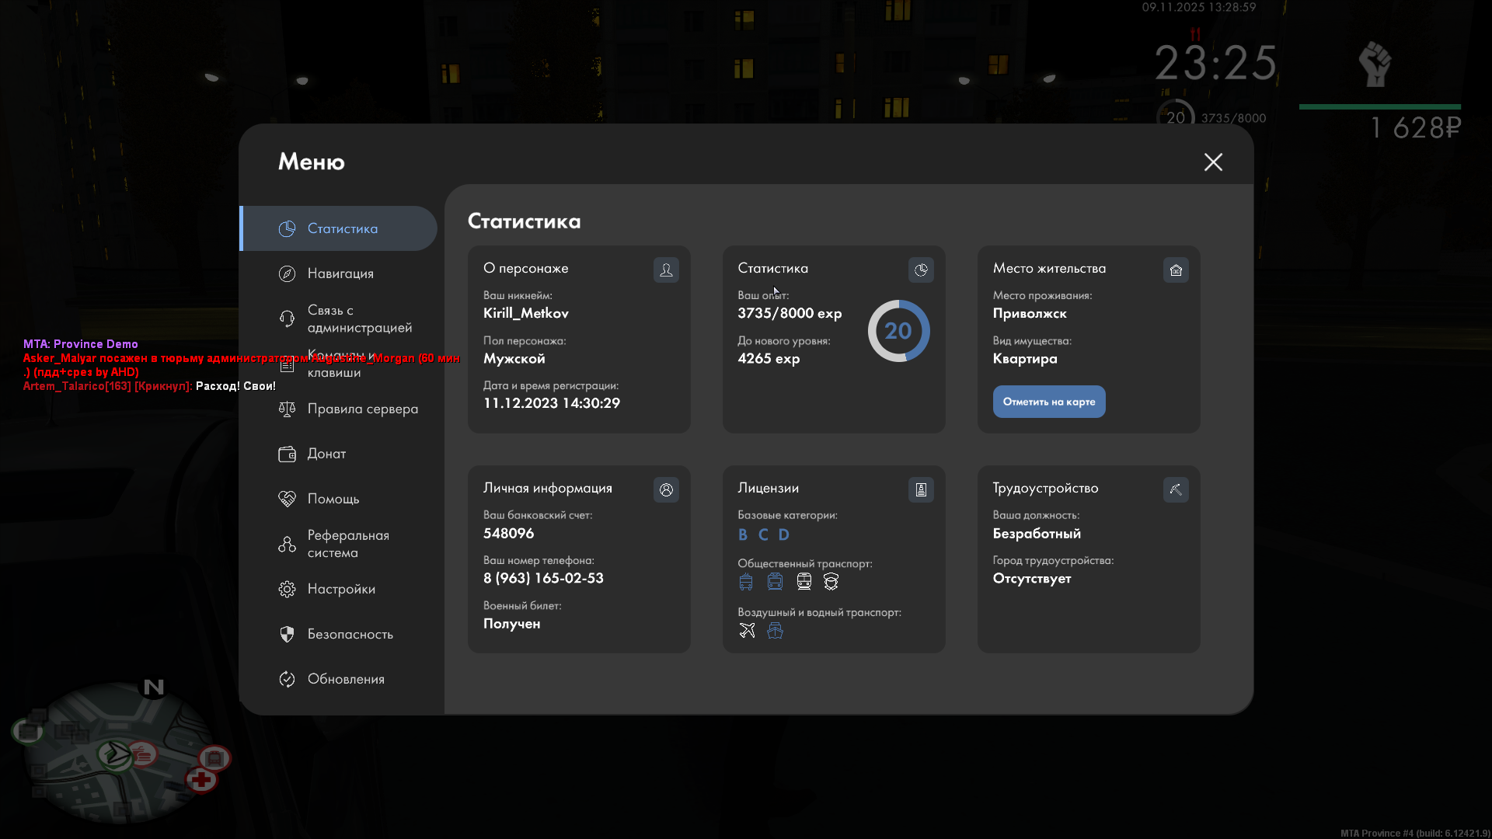The height and width of the screenshot is (839, 1492).
Task: Click the pie chart icon in Статистика card
Action: (921, 270)
